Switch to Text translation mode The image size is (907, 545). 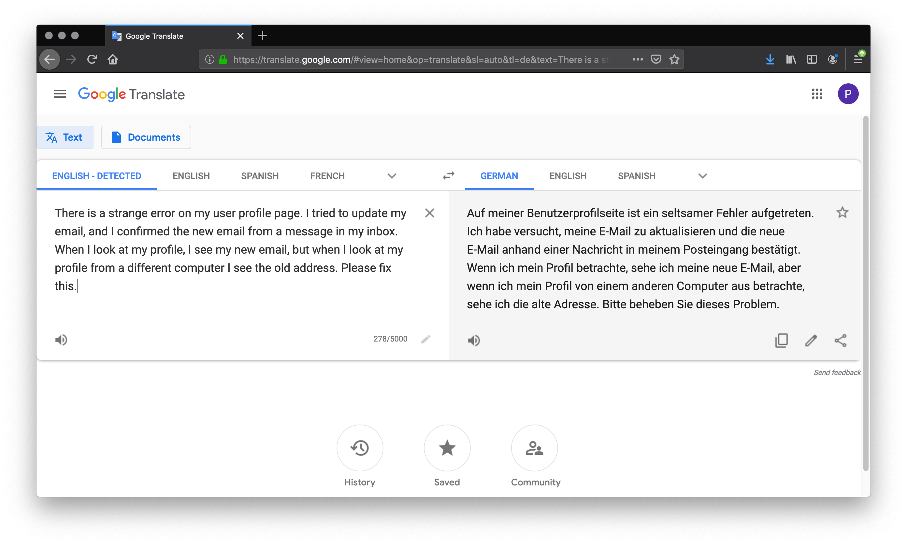[x=65, y=137]
